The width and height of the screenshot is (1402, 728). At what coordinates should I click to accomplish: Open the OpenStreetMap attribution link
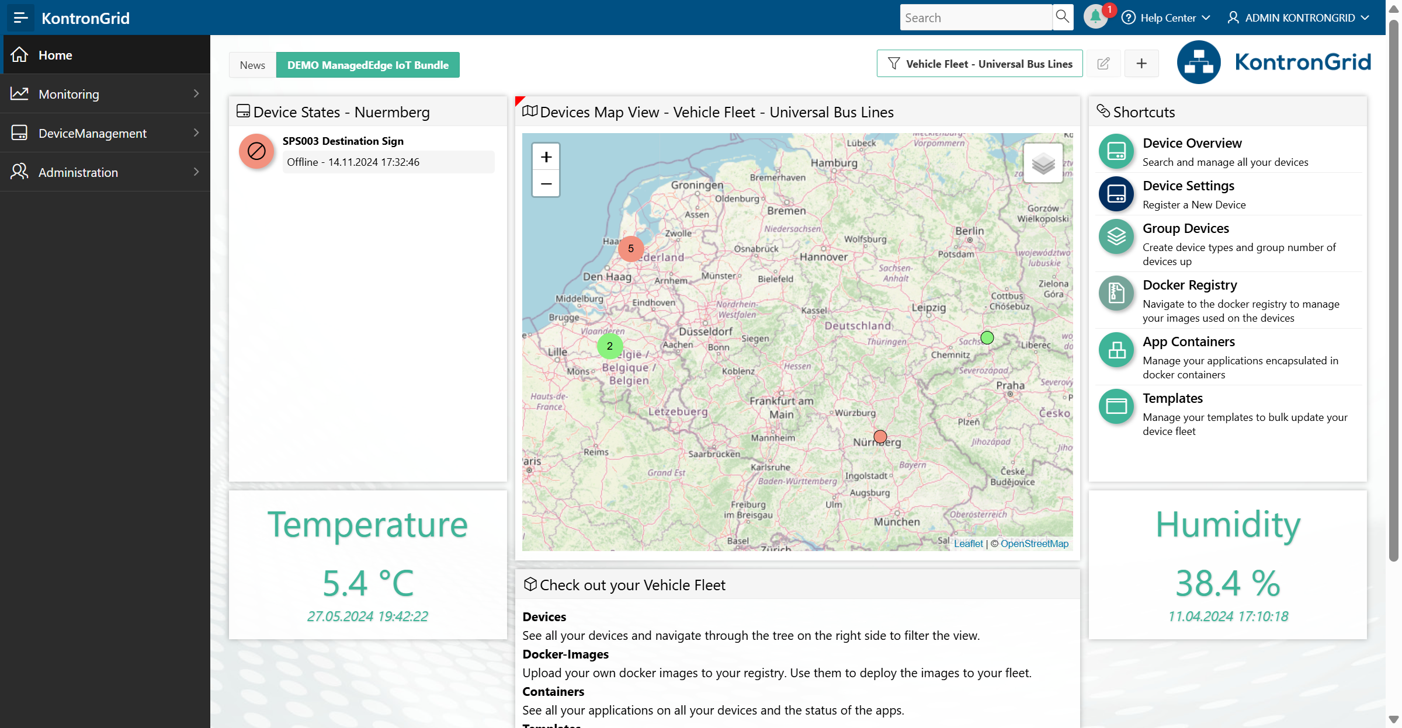click(x=1034, y=544)
